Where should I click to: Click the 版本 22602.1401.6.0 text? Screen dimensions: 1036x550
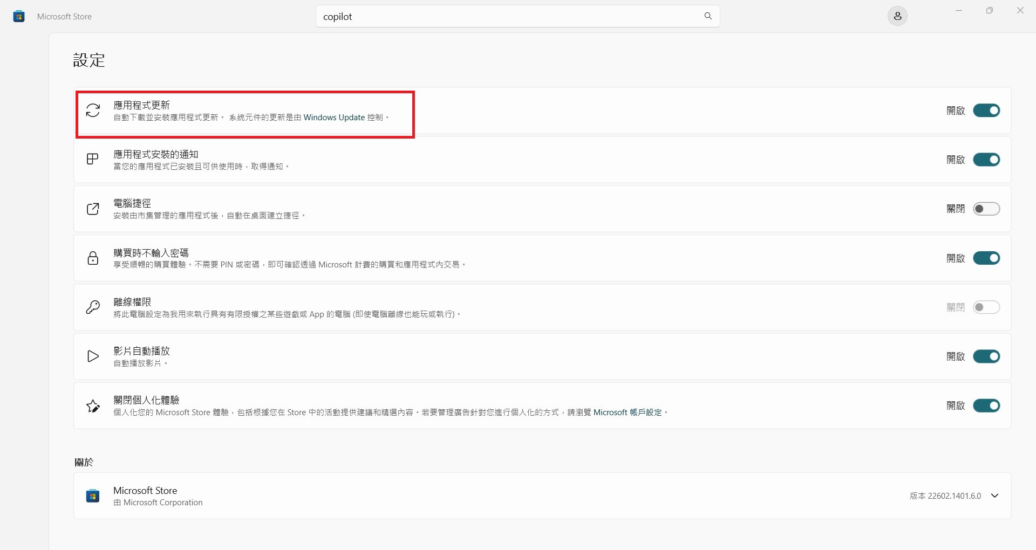tap(945, 496)
